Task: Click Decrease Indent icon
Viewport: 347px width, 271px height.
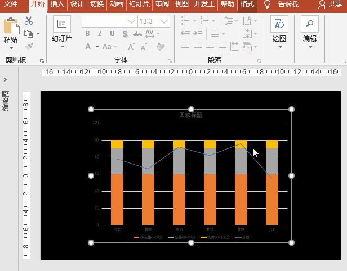Action: 185,34
